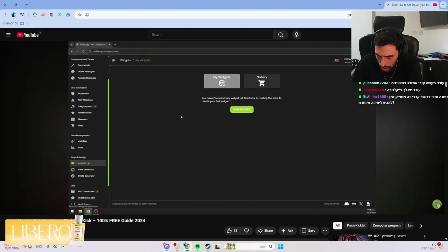Switch the ENG input language indicator
Viewport: 448px width, 252px height.
39,246
